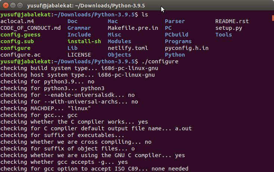Screen dimensions: 274x172
Task: Click the ls command on first prompt
Action: pyautogui.click(x=145, y=15)
